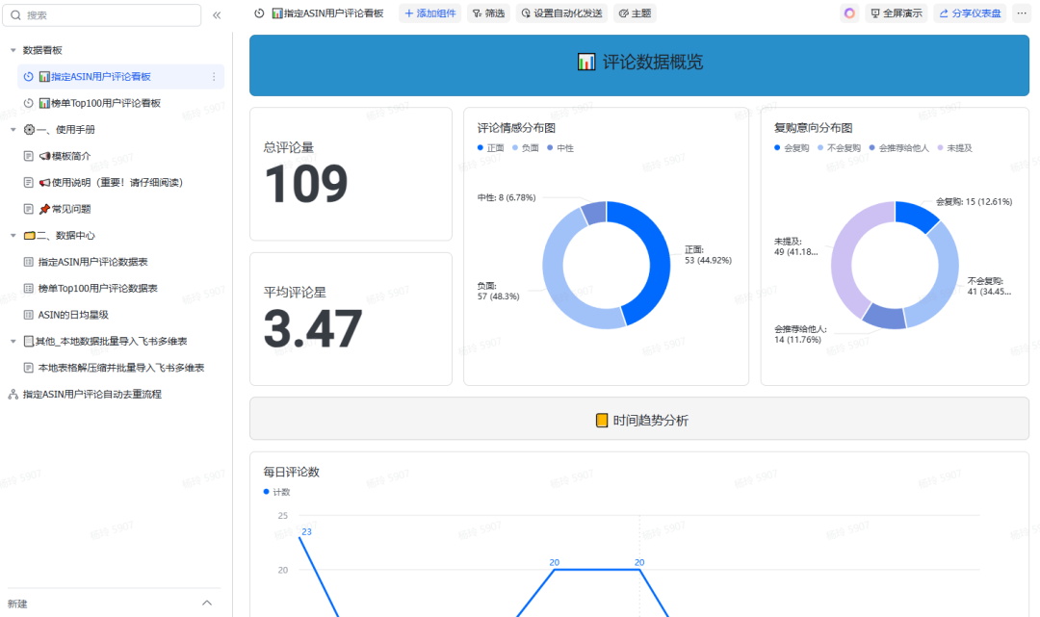Click the search magnifier in the sidebar
The height and width of the screenshot is (617, 1040).
[x=16, y=15]
